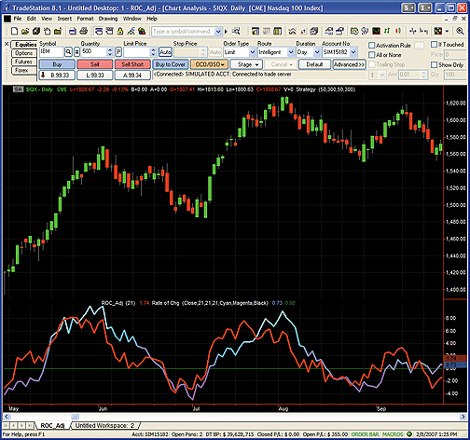
Task: Click the Symbol input field
Action: tap(51, 52)
